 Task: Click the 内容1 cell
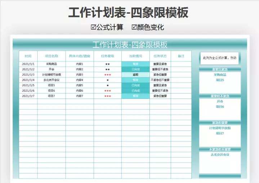tap(80, 64)
